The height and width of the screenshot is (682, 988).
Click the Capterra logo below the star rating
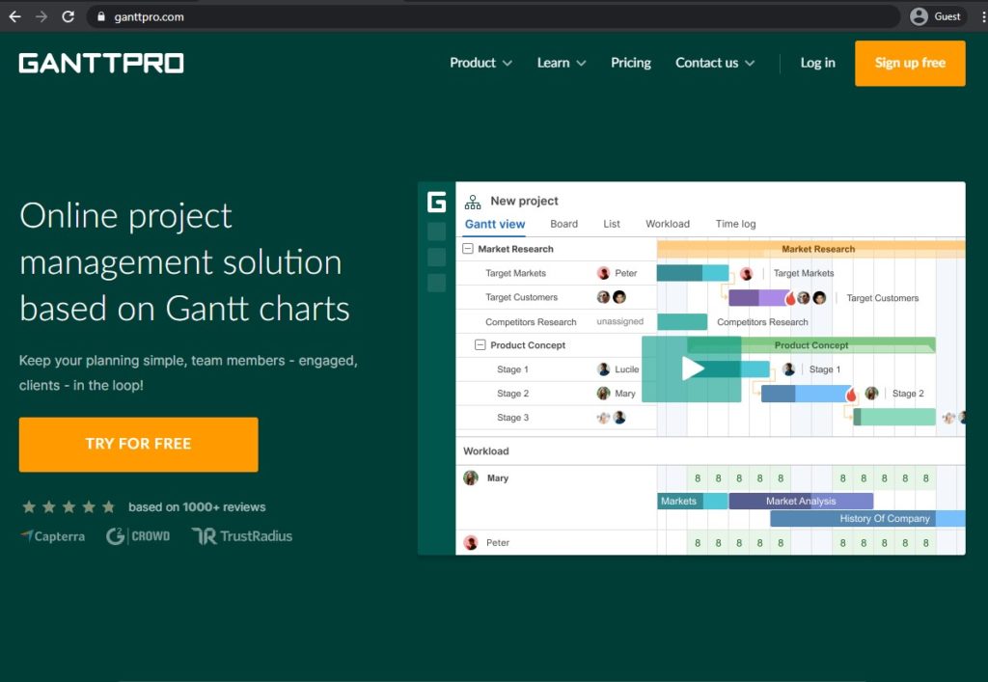coord(52,535)
